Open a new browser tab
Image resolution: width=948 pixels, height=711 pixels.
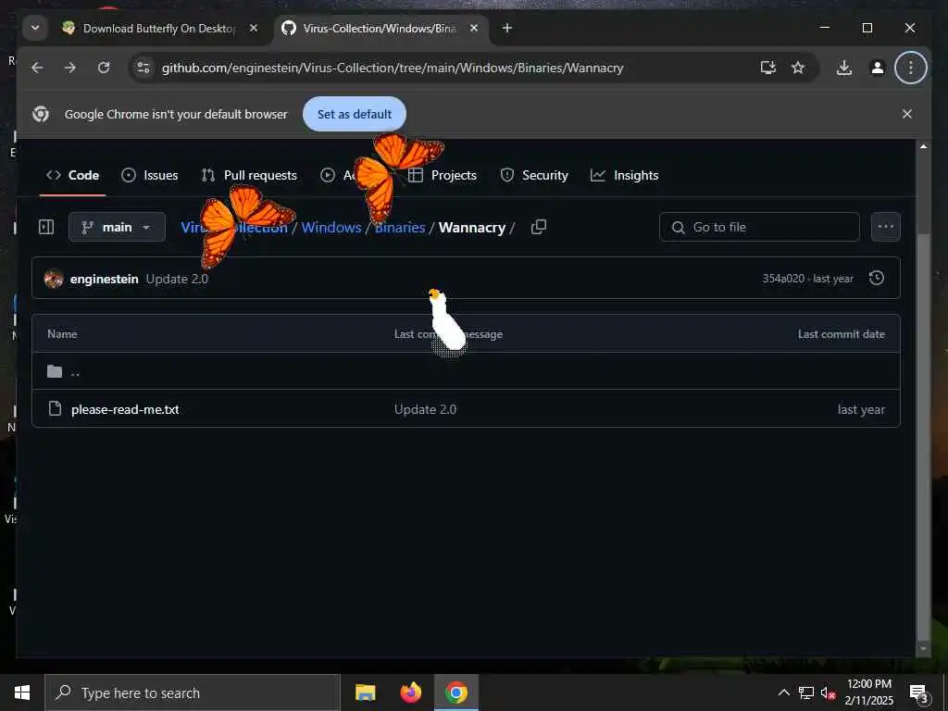click(x=507, y=28)
